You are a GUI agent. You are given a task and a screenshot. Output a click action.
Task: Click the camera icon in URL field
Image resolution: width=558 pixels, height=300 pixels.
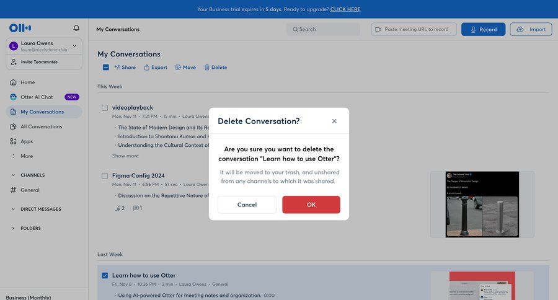pyautogui.click(x=378, y=30)
